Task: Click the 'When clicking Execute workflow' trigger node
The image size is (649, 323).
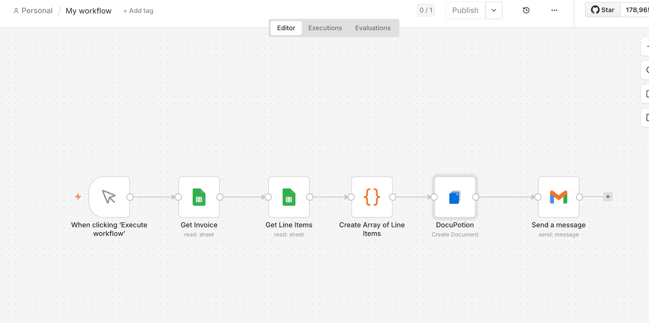Action: 109,197
